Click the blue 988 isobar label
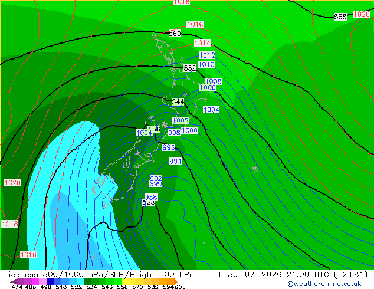This screenshot has height=289, width=374. pyautogui.click(x=151, y=197)
